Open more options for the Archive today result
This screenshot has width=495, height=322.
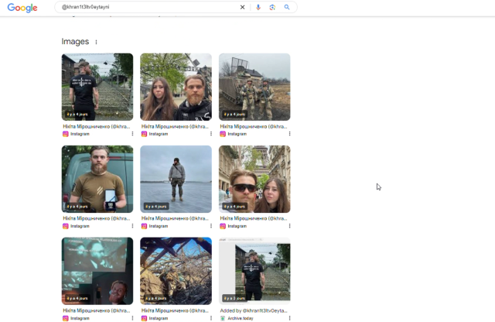coord(289,318)
